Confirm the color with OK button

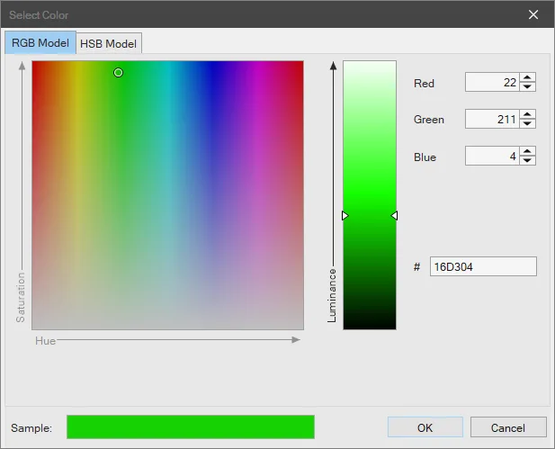(x=425, y=427)
